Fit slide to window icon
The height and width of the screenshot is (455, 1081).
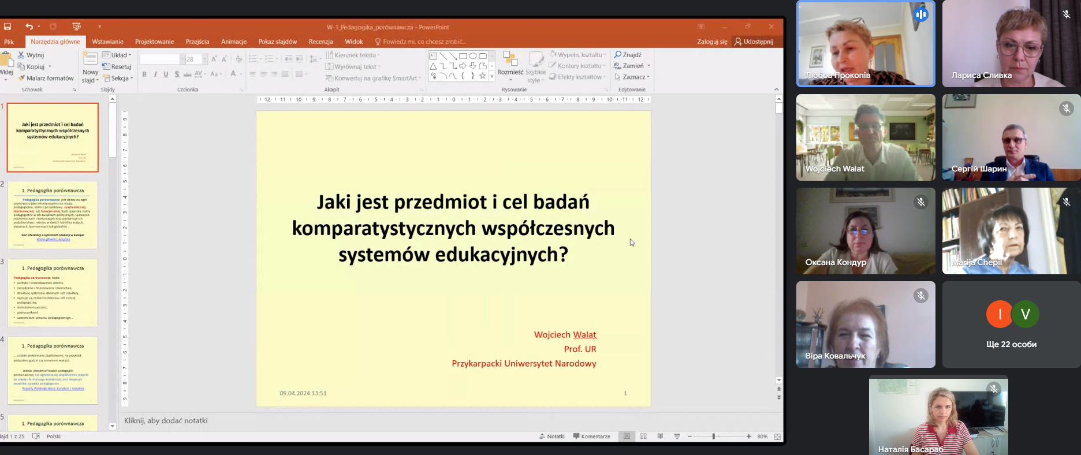777,437
